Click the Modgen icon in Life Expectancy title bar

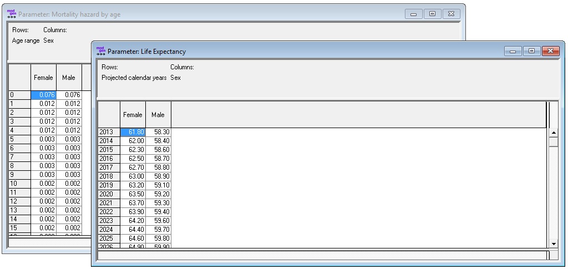coord(100,51)
